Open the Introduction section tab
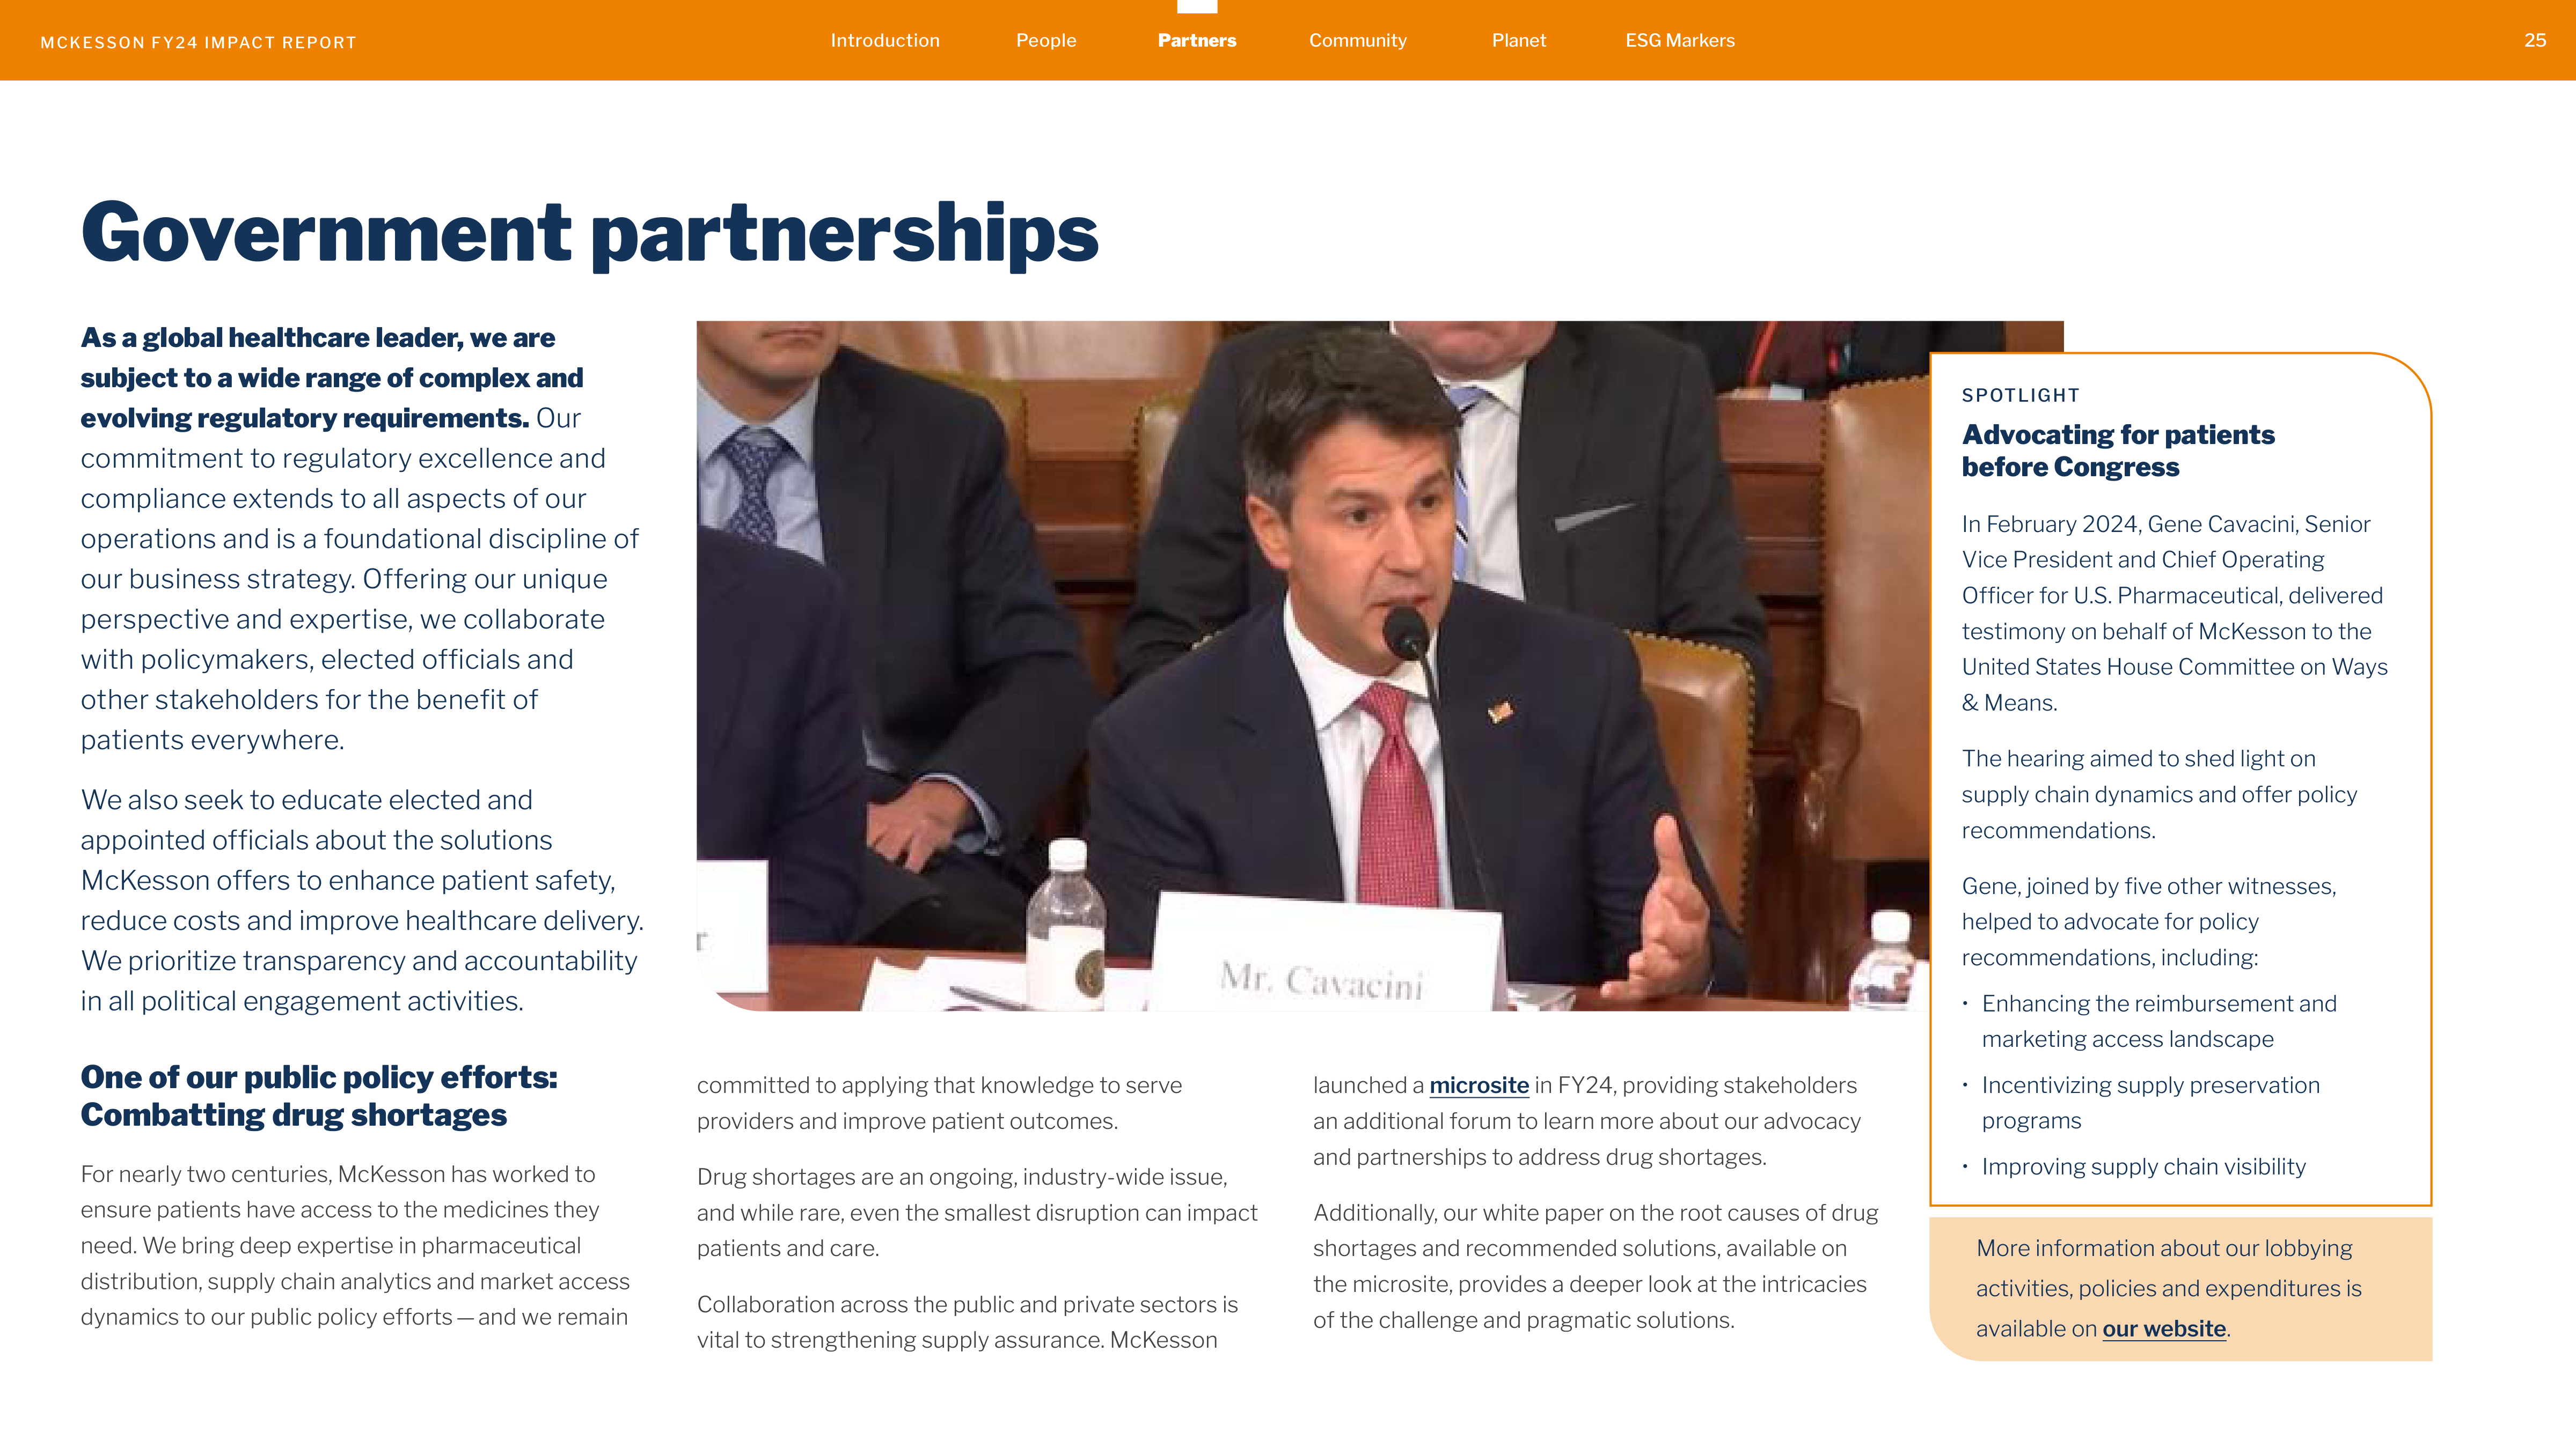The image size is (2576, 1448). tap(884, 41)
